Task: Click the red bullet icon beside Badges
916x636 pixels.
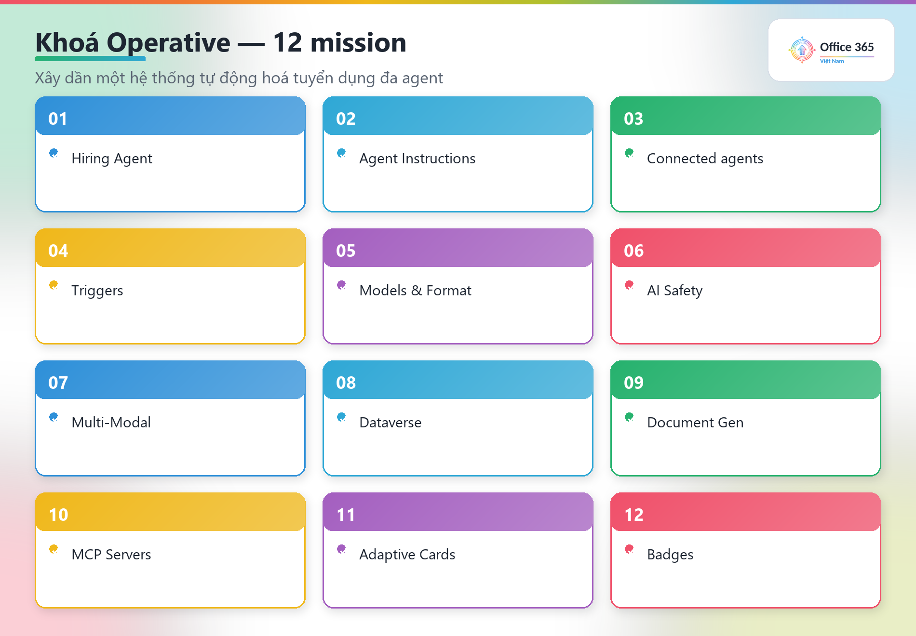Action: [x=629, y=549]
